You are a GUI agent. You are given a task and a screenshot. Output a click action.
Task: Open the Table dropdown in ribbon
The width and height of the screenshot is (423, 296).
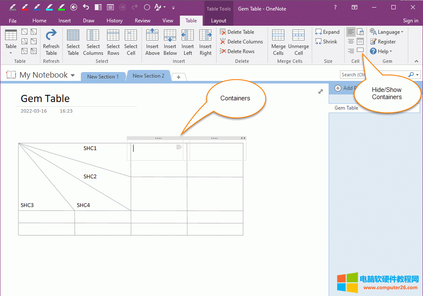11,42
